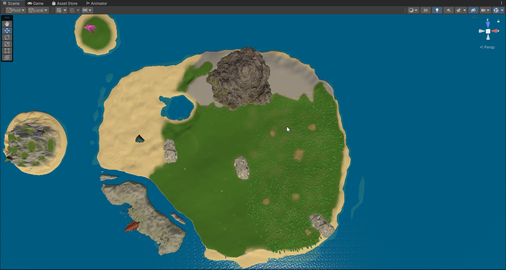The image size is (506, 270).
Task: Select the Scale tool
Action: click(x=7, y=44)
